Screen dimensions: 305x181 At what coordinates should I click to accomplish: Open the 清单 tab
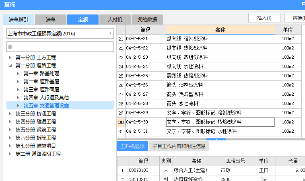point(51,20)
